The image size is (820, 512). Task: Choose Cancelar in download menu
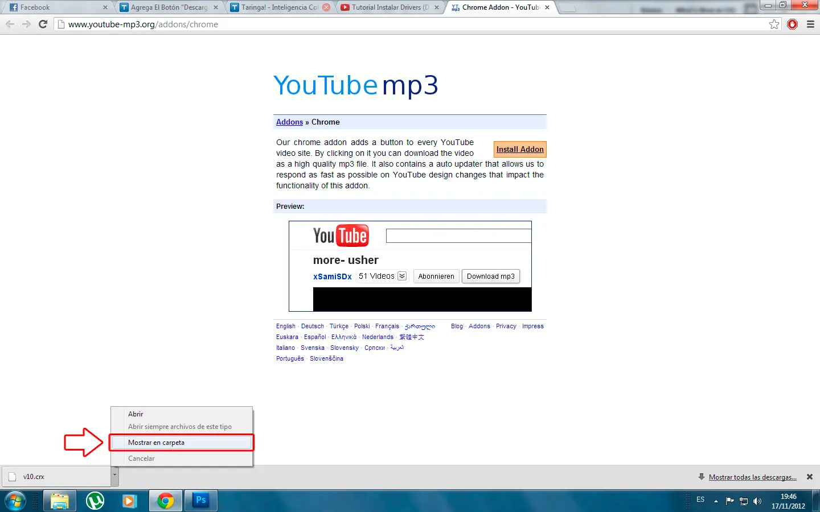(182, 459)
